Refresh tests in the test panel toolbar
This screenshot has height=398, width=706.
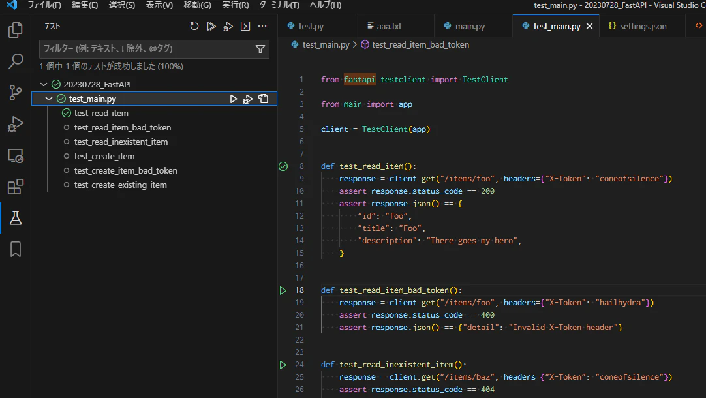[x=194, y=26]
